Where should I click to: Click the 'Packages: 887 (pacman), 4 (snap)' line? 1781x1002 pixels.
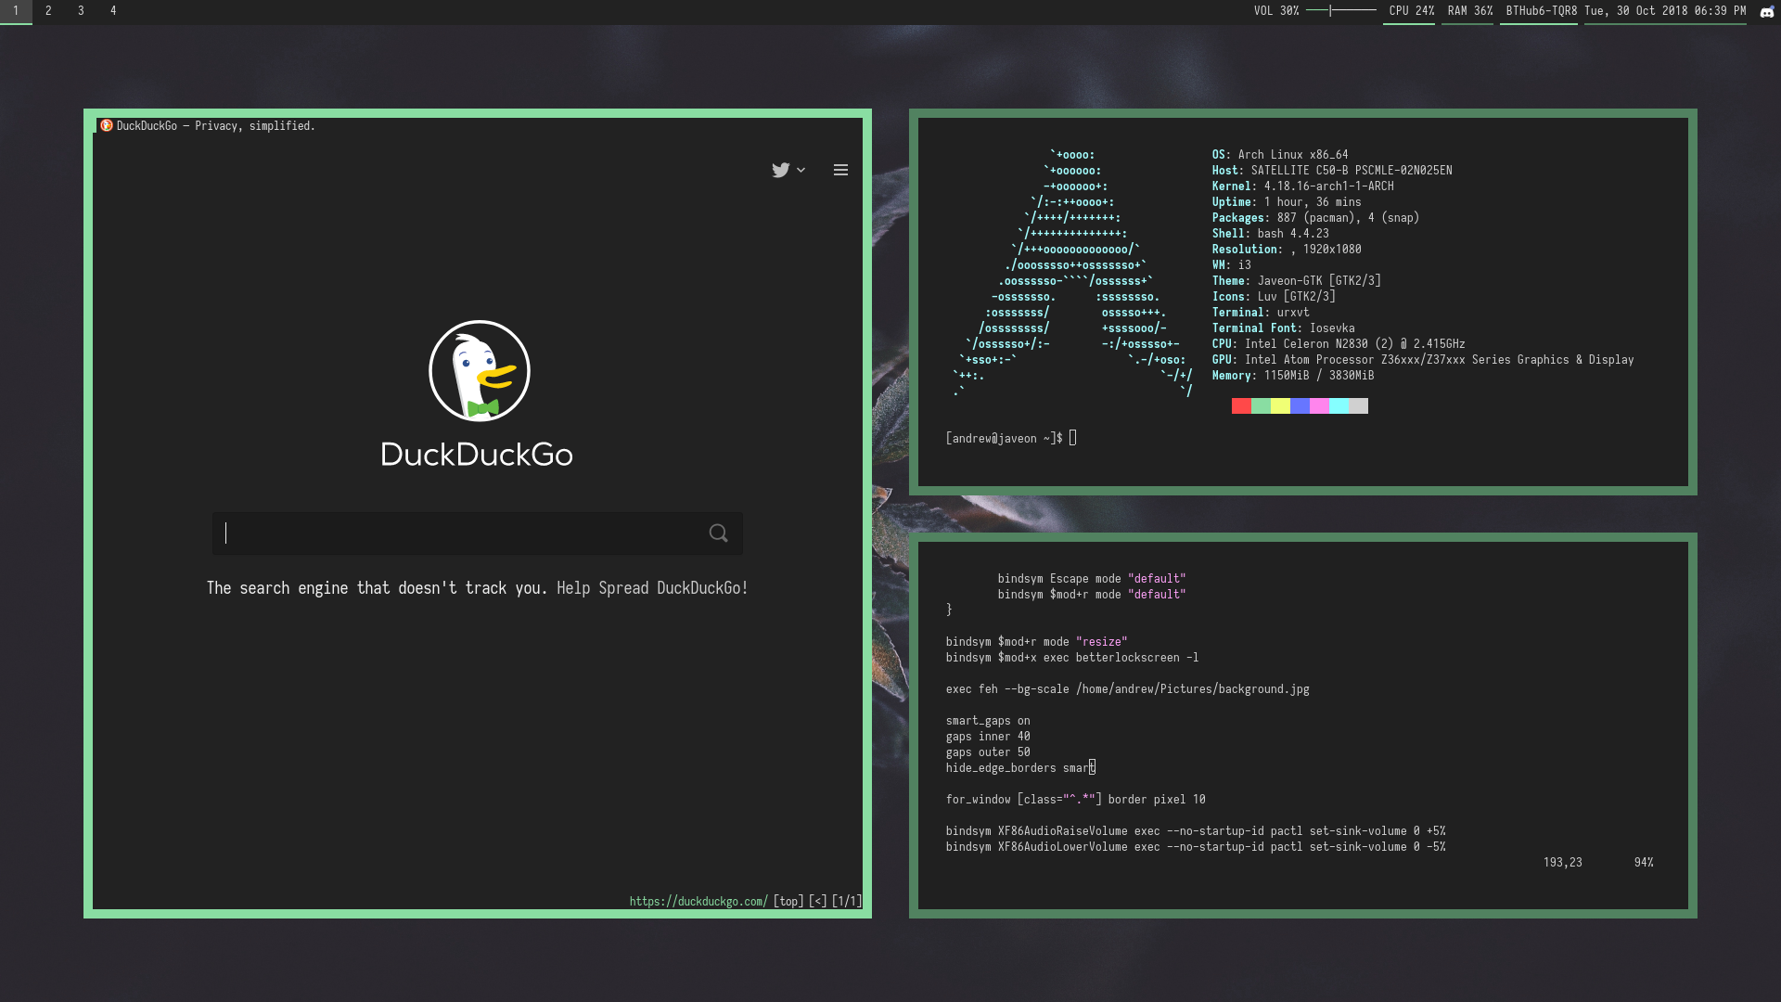(x=1315, y=218)
